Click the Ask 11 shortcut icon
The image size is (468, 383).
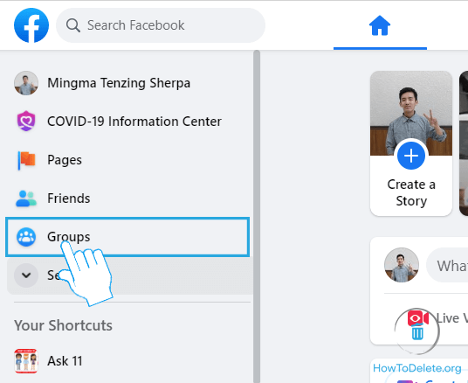[26, 361]
